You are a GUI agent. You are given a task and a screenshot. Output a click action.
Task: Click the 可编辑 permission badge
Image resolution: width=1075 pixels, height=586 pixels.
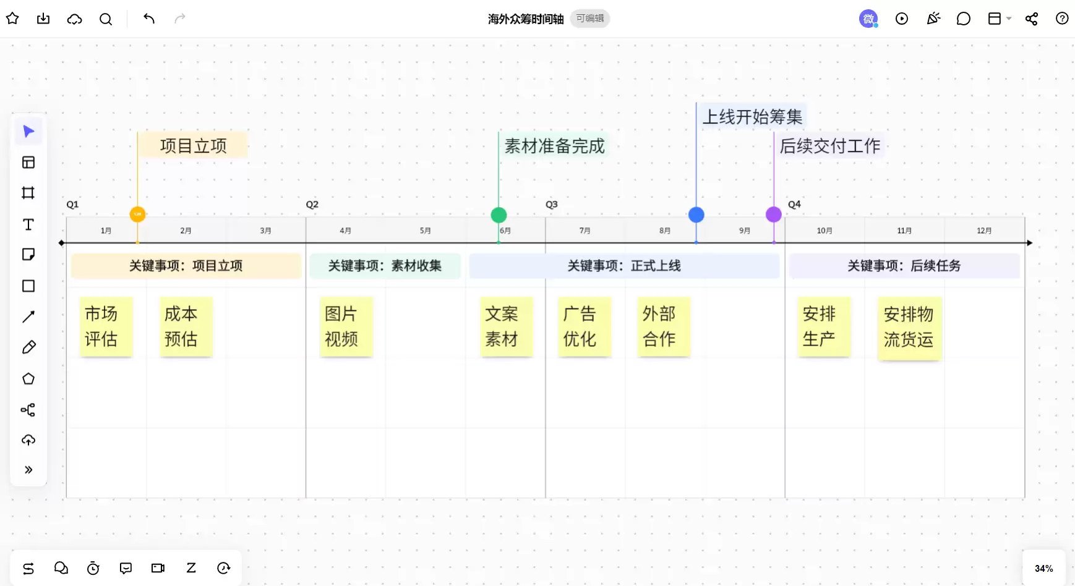tap(590, 19)
